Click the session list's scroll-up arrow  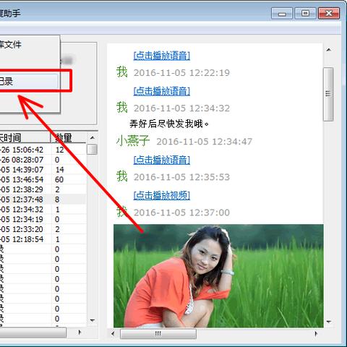click(x=92, y=137)
